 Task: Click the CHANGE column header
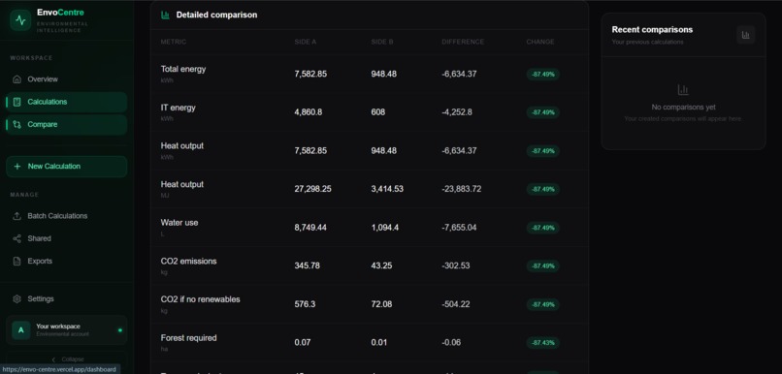pyautogui.click(x=540, y=42)
